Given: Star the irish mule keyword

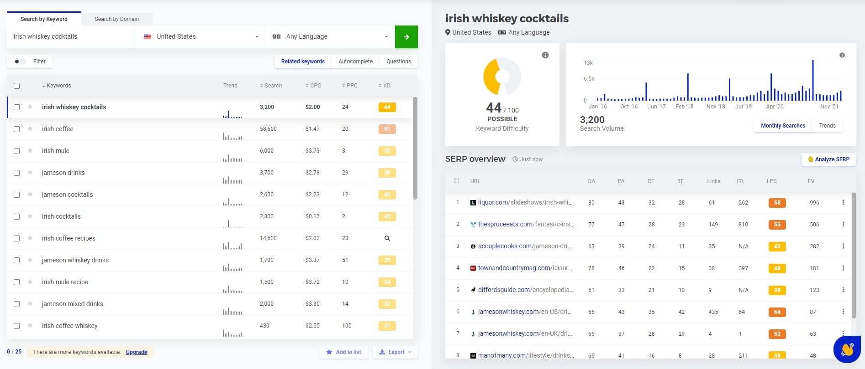Looking at the screenshot, I should coord(30,151).
